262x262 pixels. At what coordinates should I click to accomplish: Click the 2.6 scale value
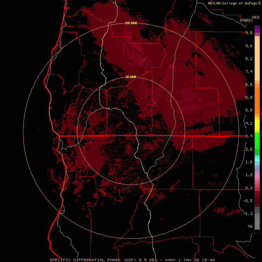point(249,149)
